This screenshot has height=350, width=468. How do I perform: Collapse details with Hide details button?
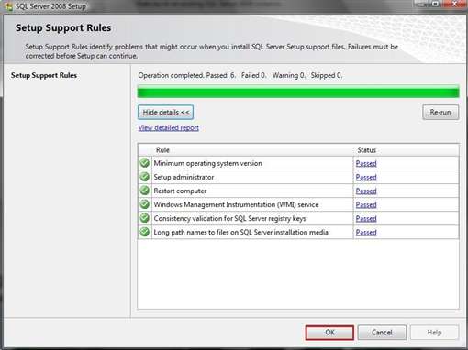(x=165, y=112)
